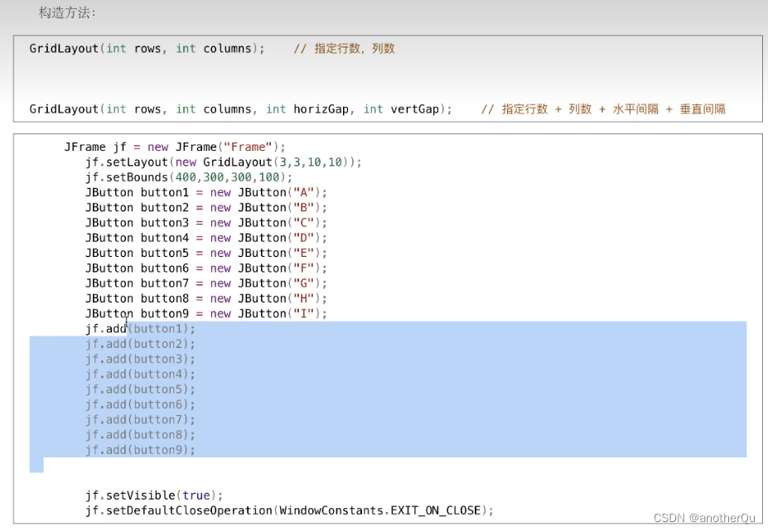Click the line declaring button6 with "F"
This screenshot has width=768, height=532.
(206, 268)
